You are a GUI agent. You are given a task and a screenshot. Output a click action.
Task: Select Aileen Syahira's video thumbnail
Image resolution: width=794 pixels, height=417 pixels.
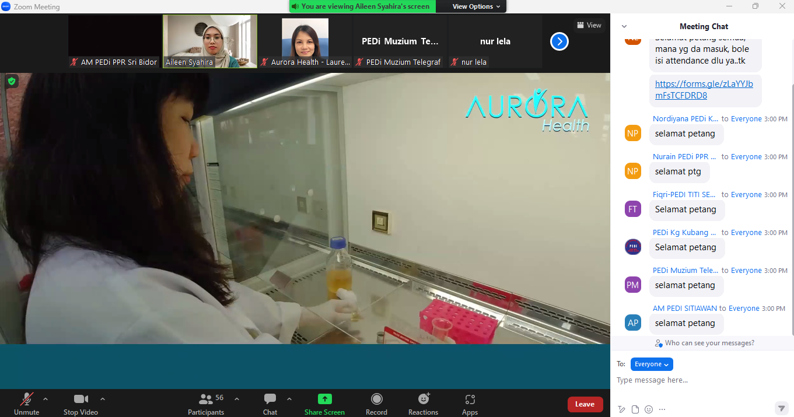[x=210, y=41]
